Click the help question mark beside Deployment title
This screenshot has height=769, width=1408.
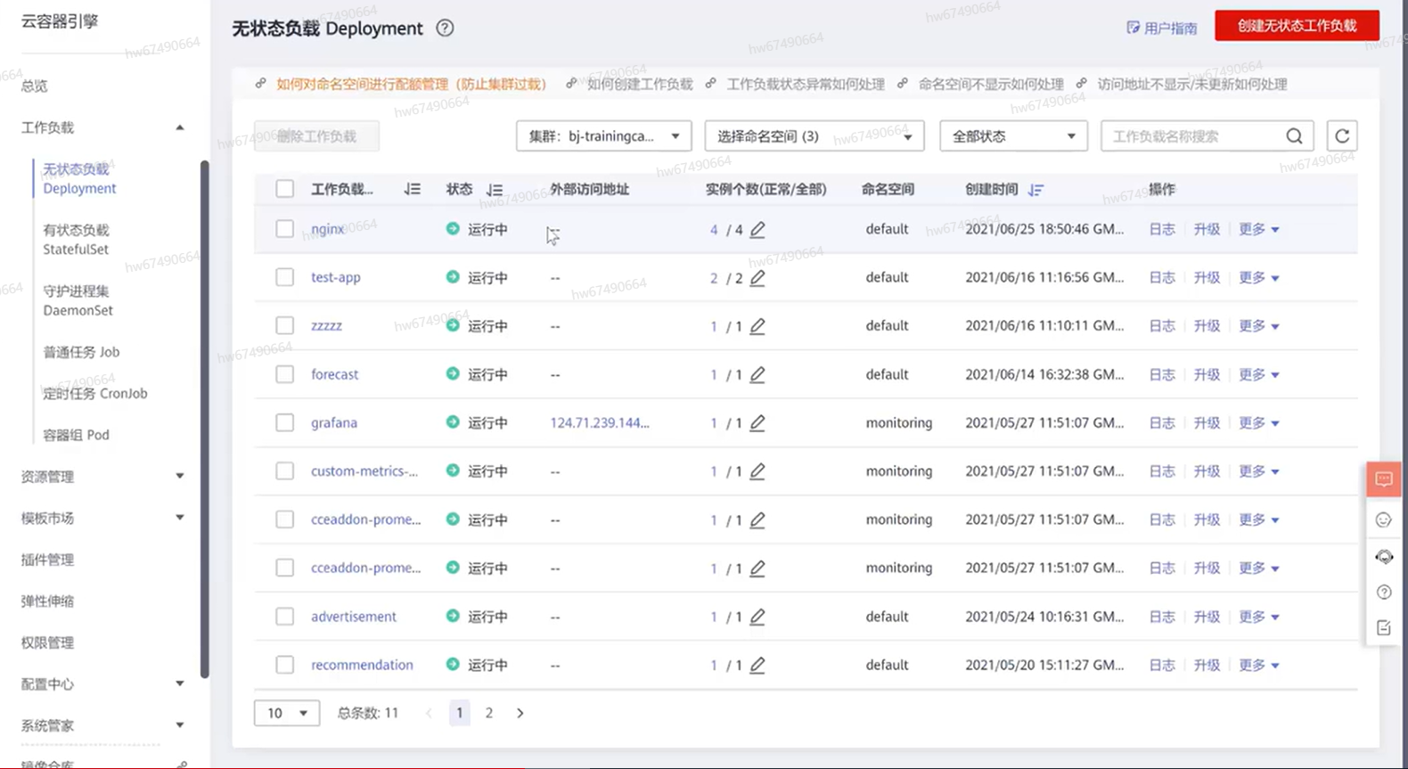(x=445, y=28)
